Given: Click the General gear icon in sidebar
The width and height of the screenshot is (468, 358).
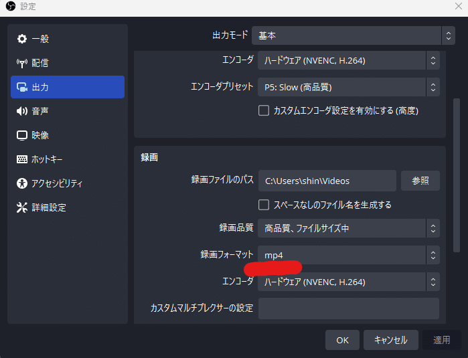Looking at the screenshot, I should click(22, 39).
